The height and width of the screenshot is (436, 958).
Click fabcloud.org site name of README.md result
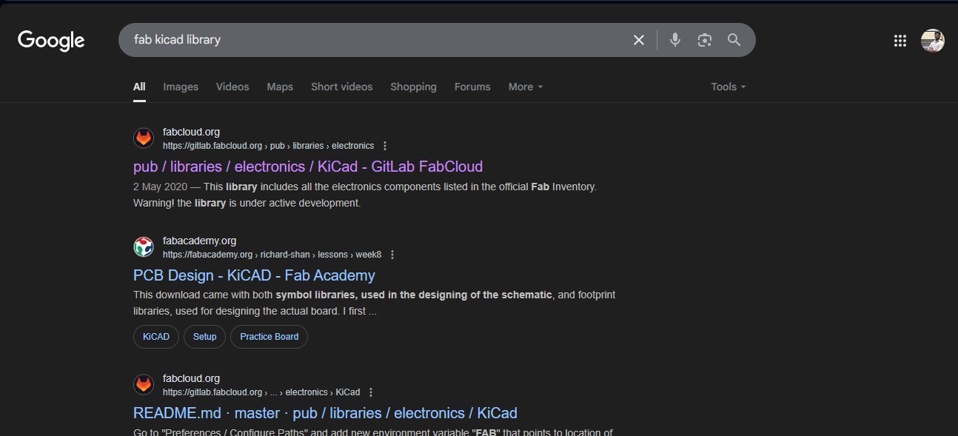pyautogui.click(x=191, y=378)
